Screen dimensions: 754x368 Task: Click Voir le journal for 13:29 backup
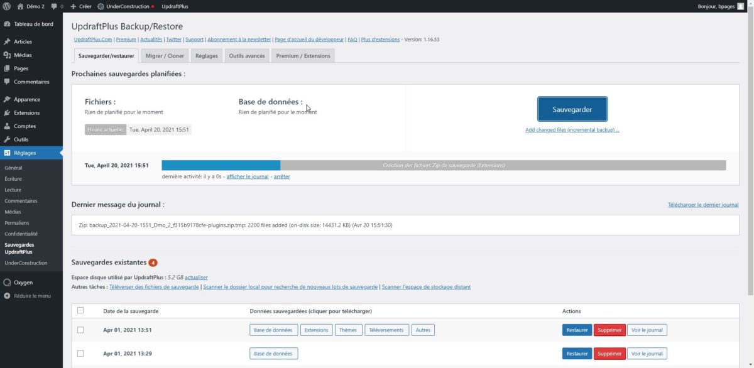point(647,354)
